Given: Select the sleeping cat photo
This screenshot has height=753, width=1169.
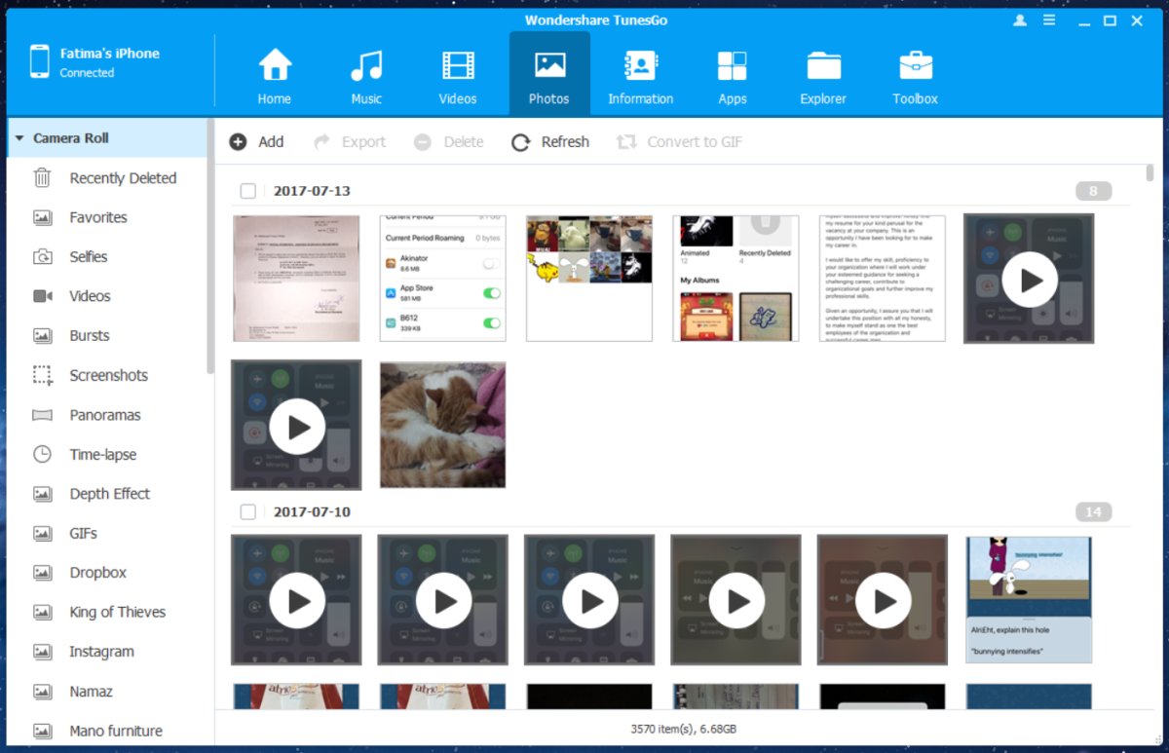Looking at the screenshot, I should [443, 425].
